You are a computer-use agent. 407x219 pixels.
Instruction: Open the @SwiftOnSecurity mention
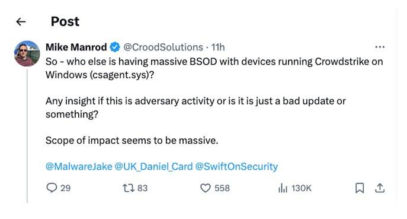click(236, 166)
